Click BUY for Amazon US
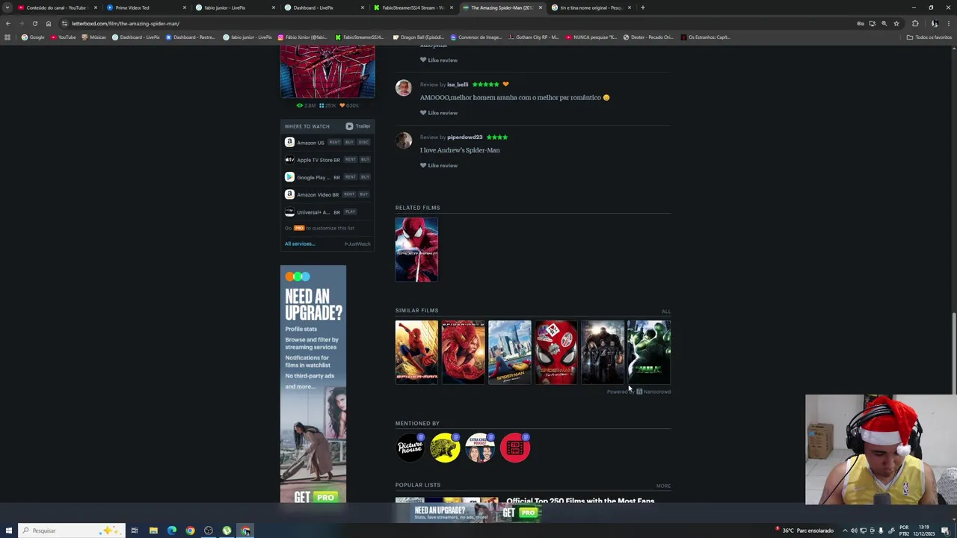 pos(349,142)
